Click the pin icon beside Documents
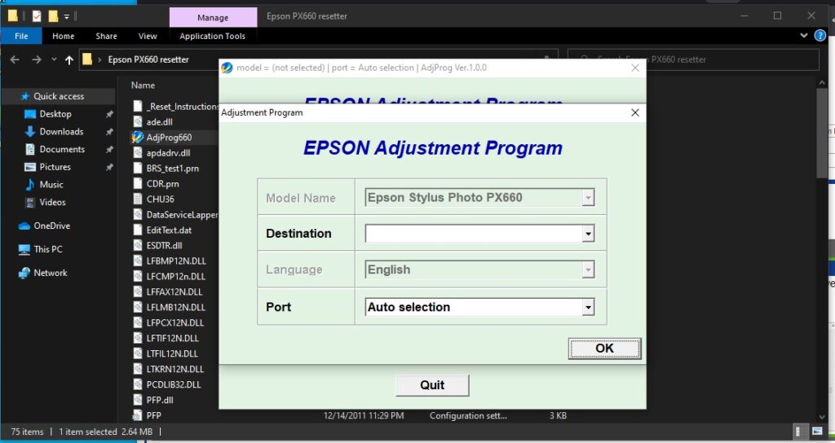This screenshot has height=443, width=835. [109, 150]
